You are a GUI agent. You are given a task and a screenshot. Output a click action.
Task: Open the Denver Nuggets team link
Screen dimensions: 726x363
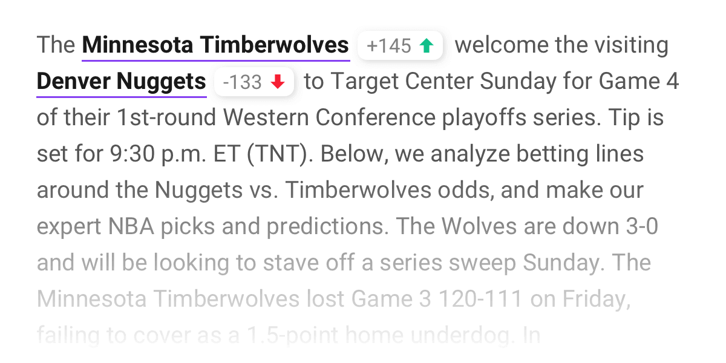click(x=121, y=82)
